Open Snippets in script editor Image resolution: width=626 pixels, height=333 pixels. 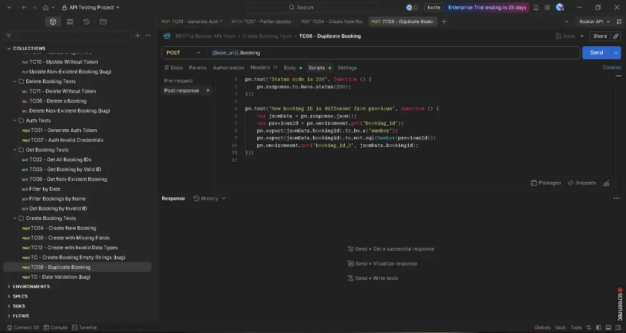582,183
